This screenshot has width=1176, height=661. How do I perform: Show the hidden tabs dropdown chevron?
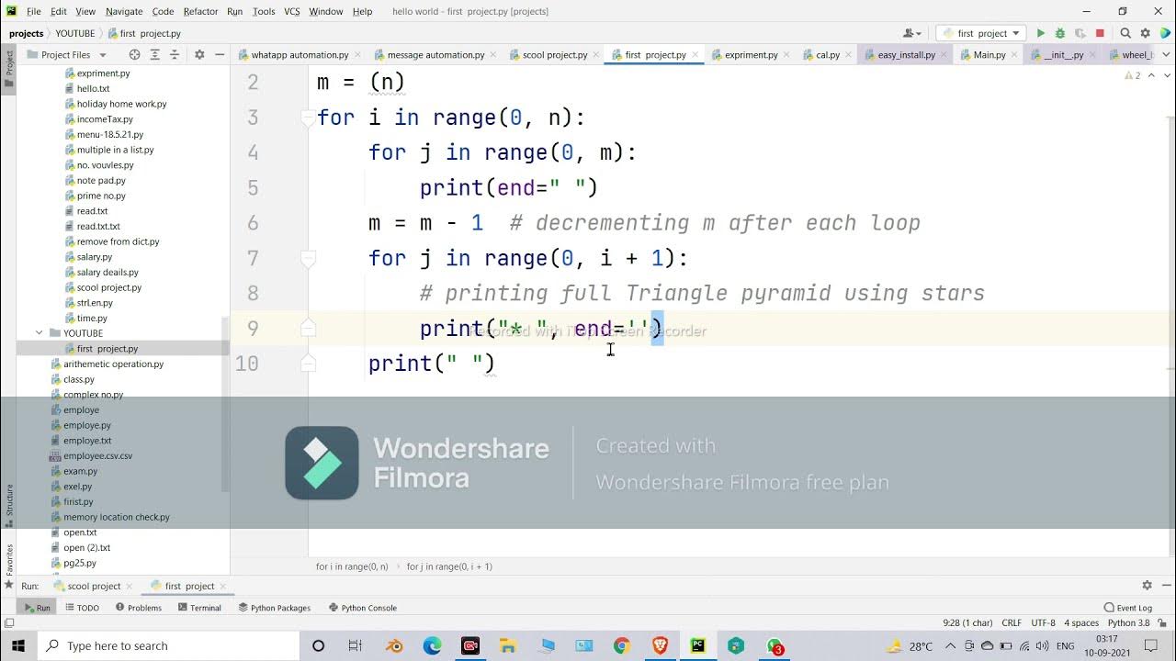1165,55
